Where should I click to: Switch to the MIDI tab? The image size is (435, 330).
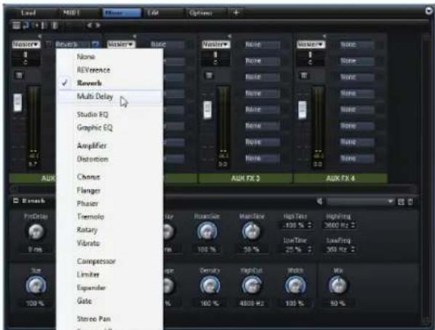point(71,13)
